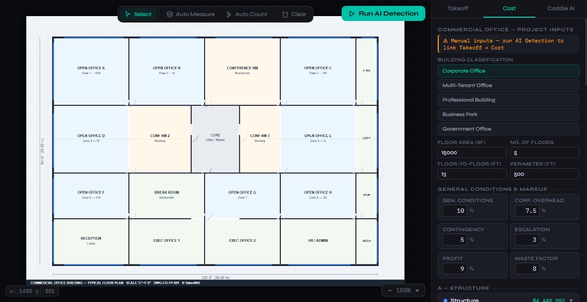The image size is (587, 302).
Task: Focus the Gen. Conditions percentage box
Action: pos(454,211)
